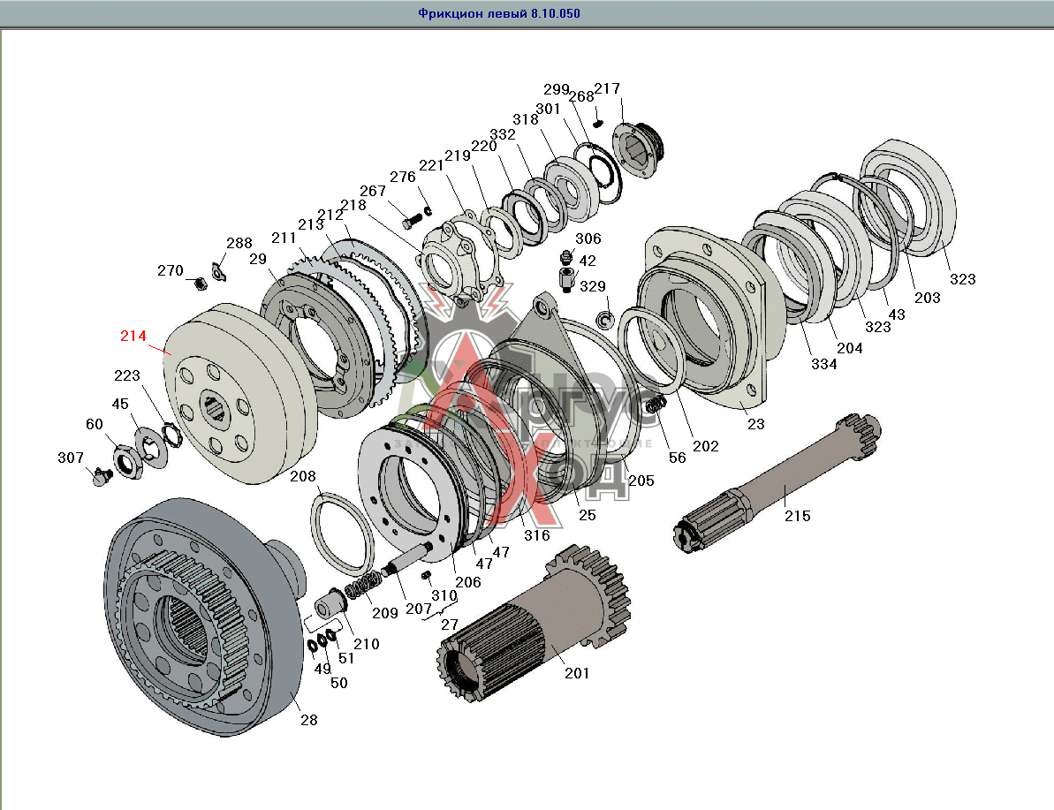Viewport: 1054px width, 810px height.
Task: Click part number 210 label
Action: (367, 644)
